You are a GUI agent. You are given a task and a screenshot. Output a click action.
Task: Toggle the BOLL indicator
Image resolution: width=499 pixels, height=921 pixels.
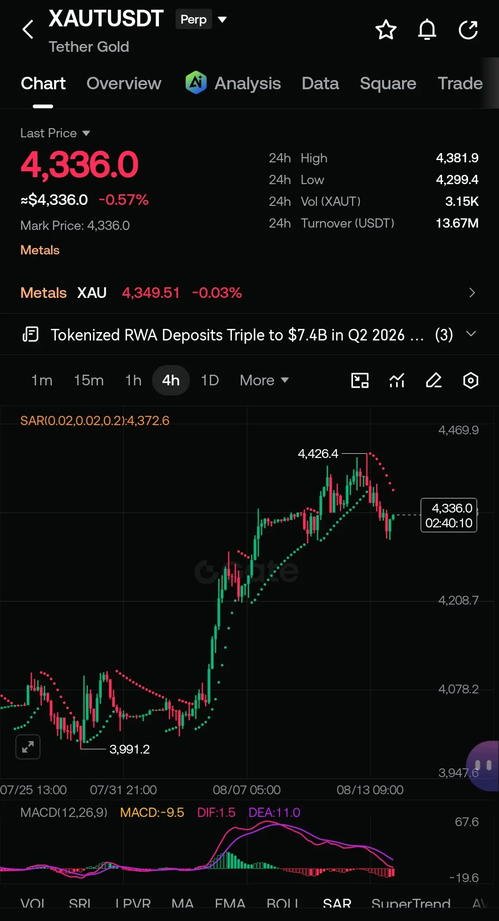pos(283,903)
